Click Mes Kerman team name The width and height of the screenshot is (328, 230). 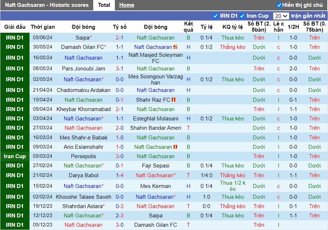[156, 186]
